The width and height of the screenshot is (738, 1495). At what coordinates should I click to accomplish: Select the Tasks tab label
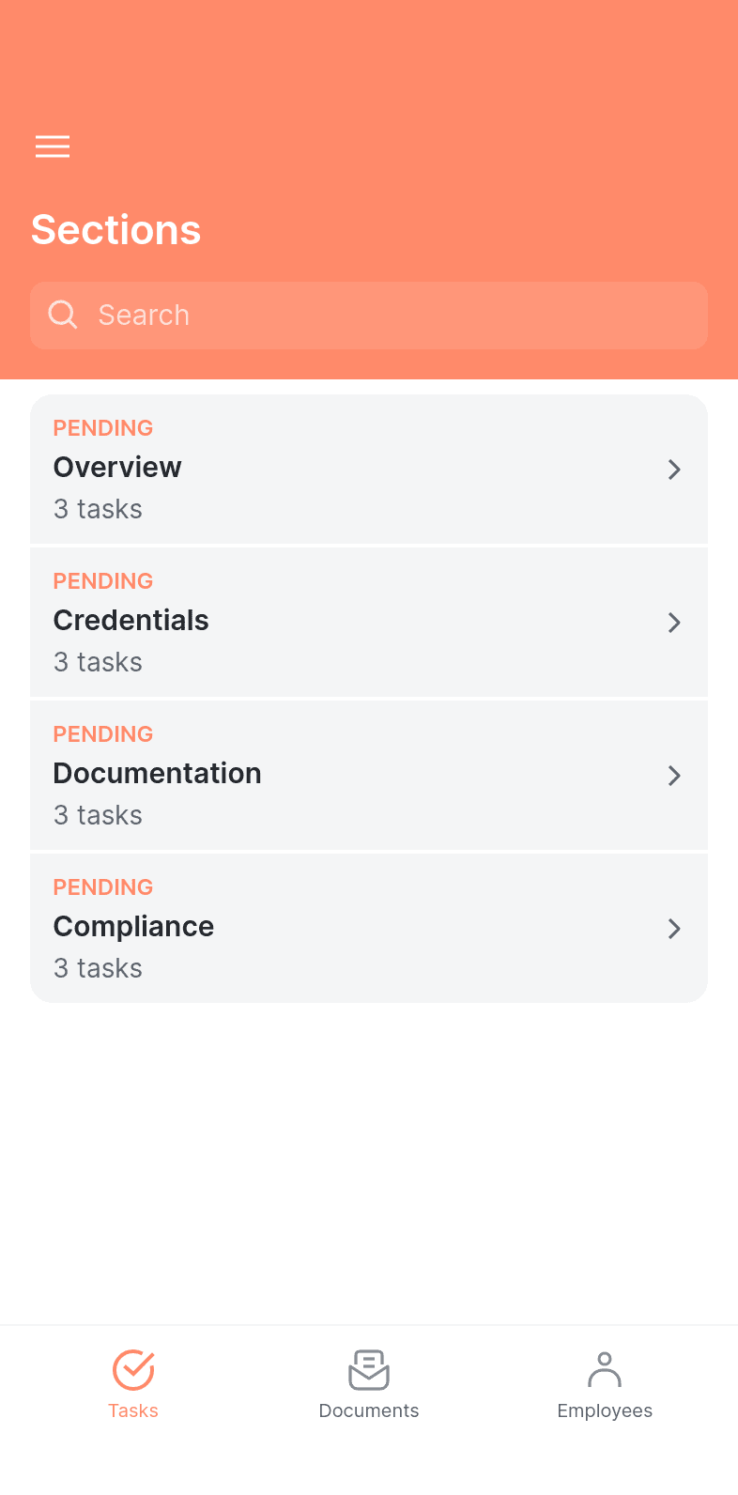133,1410
